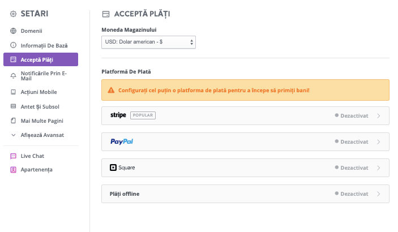
Task: Open the Plăți offline payment option
Action: [x=125, y=194]
